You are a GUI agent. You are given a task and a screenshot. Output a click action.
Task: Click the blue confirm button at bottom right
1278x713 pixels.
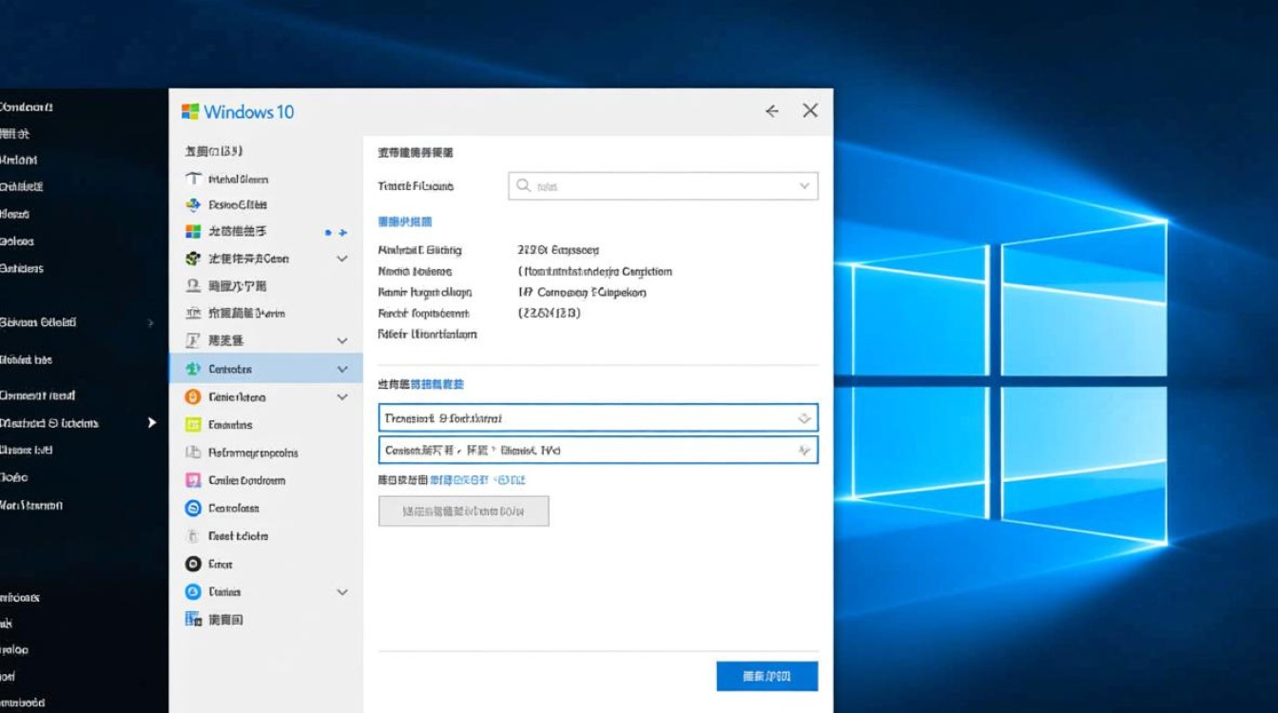(766, 676)
